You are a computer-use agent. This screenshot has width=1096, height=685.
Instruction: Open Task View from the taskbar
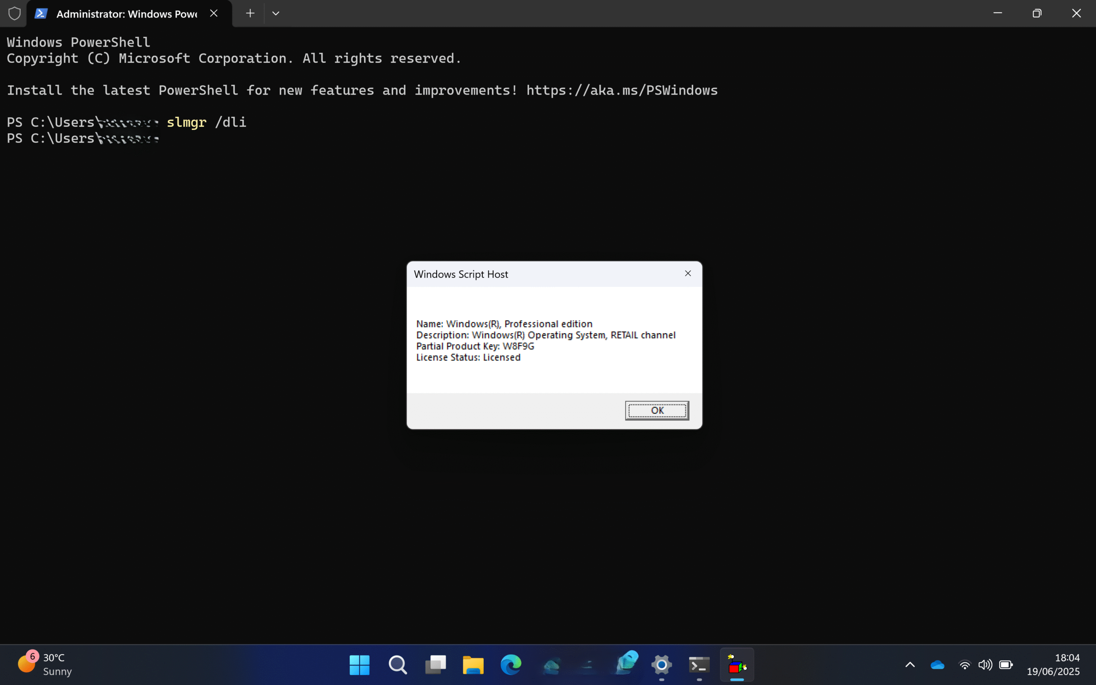(436, 665)
